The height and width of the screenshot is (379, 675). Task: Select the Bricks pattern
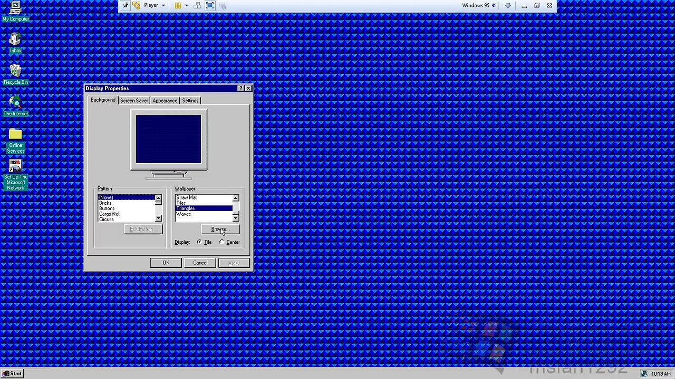click(127, 203)
